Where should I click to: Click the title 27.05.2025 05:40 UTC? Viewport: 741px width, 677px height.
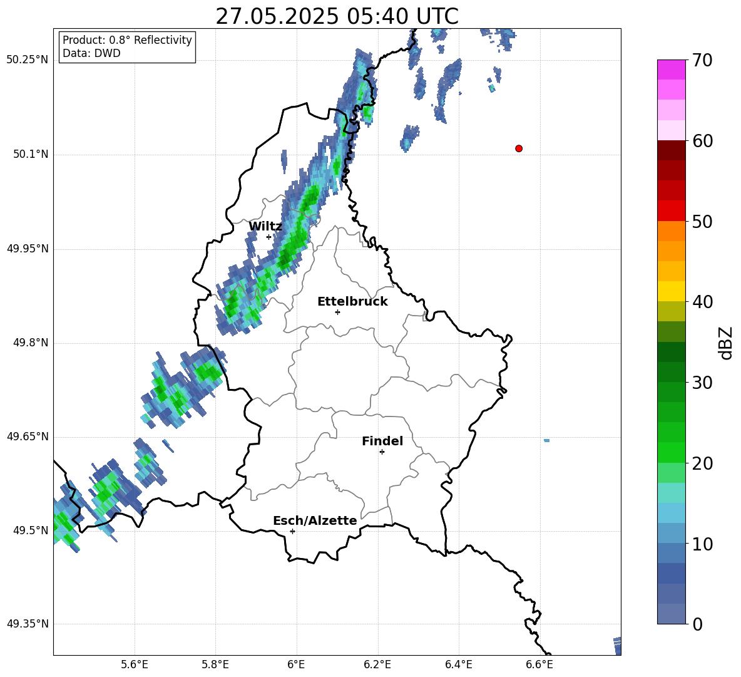tap(337, 16)
